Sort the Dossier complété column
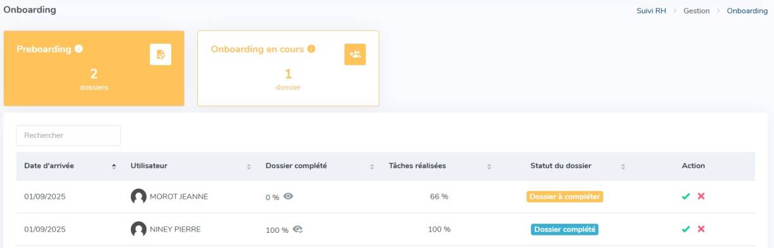 tap(372, 166)
